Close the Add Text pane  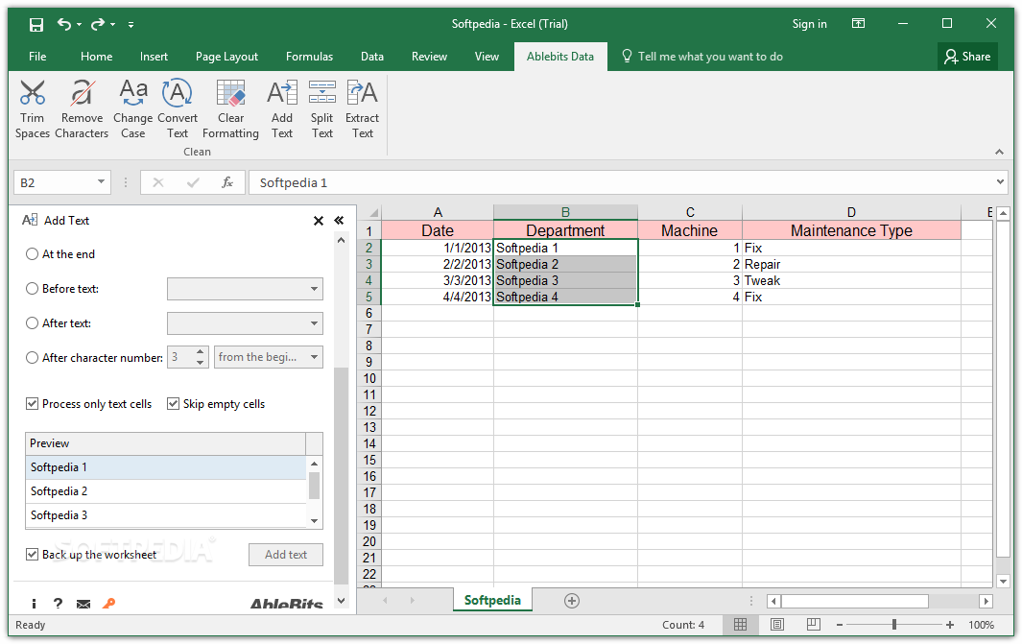click(318, 221)
